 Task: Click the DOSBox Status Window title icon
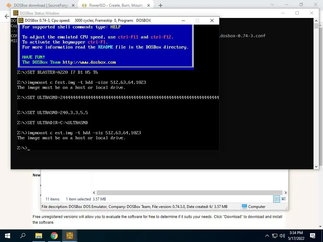click(16, 13)
